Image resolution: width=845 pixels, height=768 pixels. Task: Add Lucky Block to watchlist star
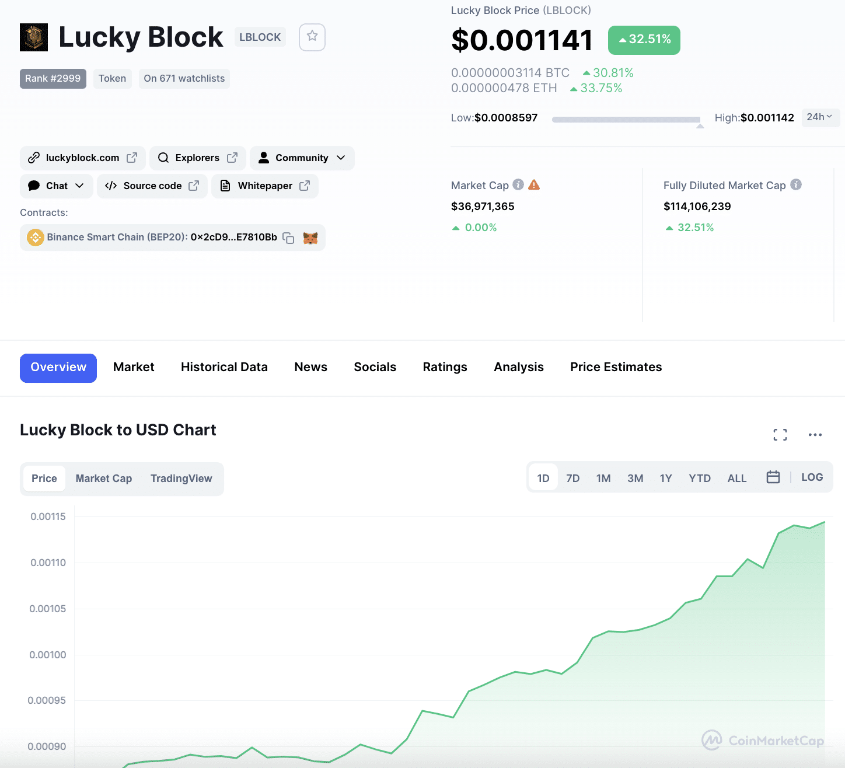click(x=312, y=37)
